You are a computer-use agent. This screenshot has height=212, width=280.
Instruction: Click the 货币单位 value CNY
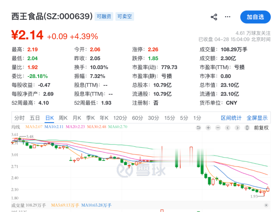(231, 103)
